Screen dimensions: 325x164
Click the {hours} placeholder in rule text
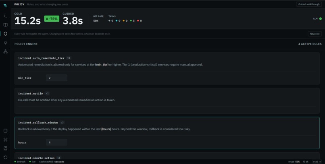106,129
